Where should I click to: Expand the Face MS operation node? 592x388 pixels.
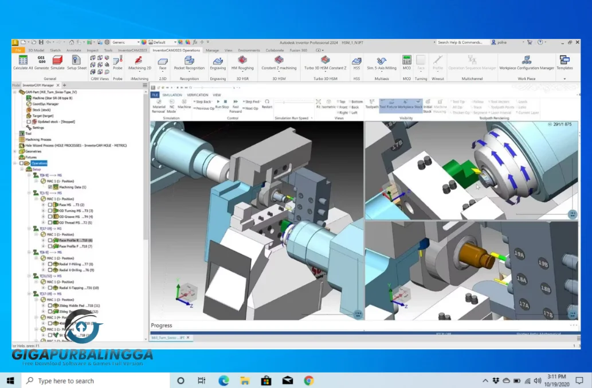pos(44,205)
